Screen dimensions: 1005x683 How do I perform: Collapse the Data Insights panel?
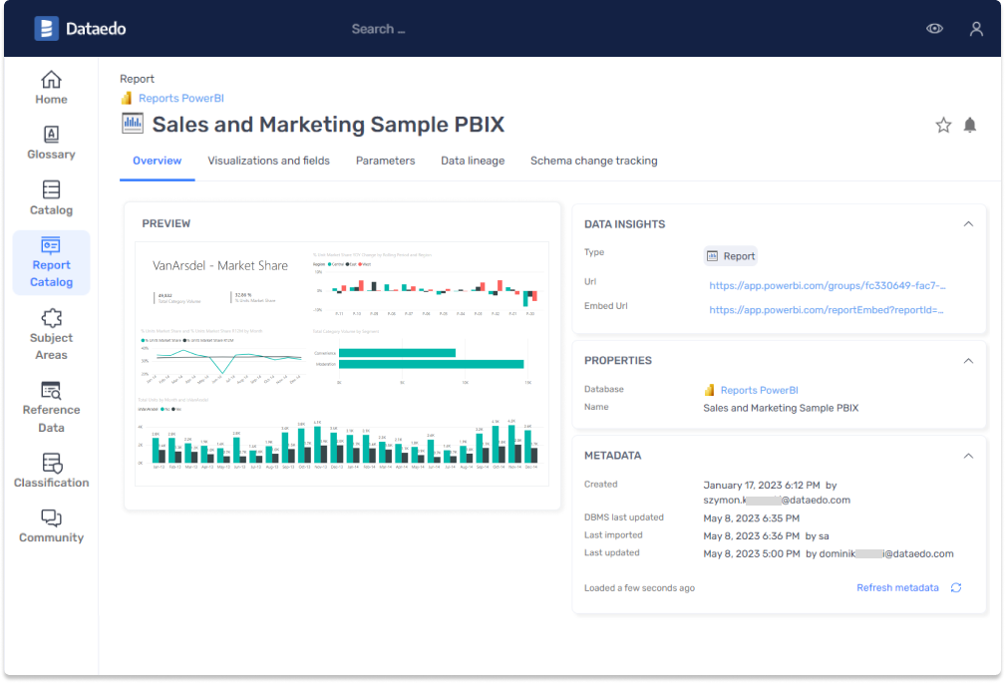[966, 223]
